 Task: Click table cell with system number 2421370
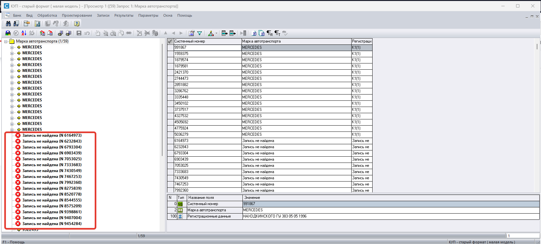(x=207, y=72)
